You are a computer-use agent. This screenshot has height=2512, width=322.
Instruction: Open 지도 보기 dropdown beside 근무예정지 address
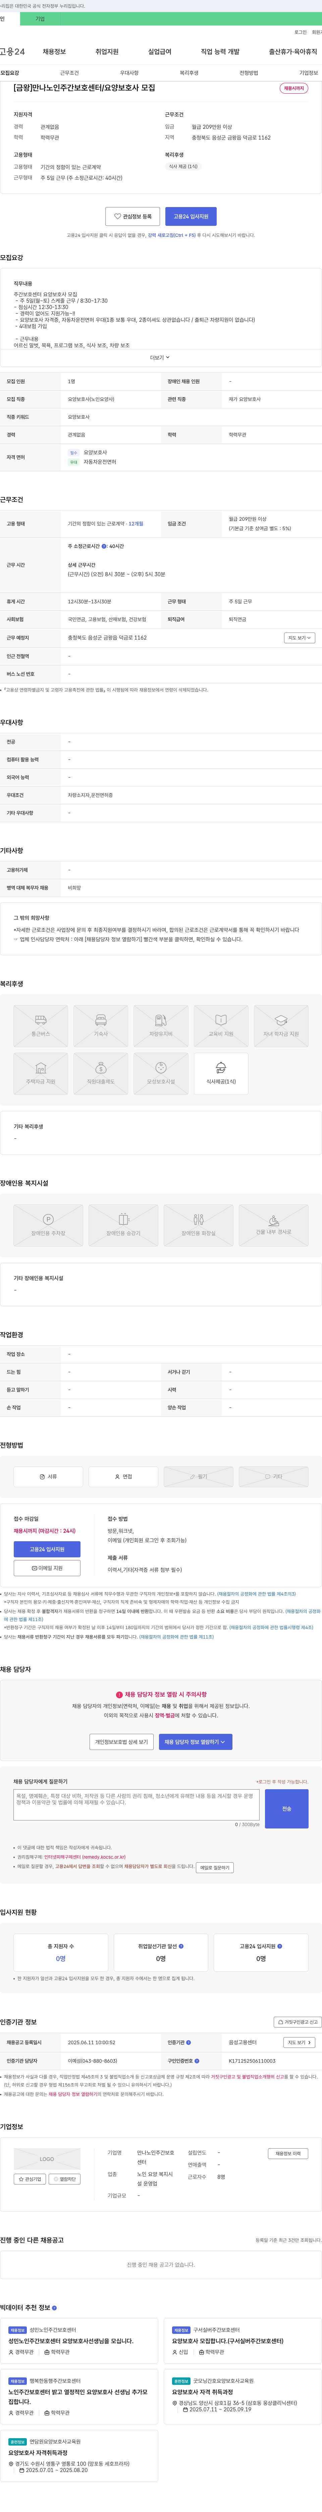[300, 638]
